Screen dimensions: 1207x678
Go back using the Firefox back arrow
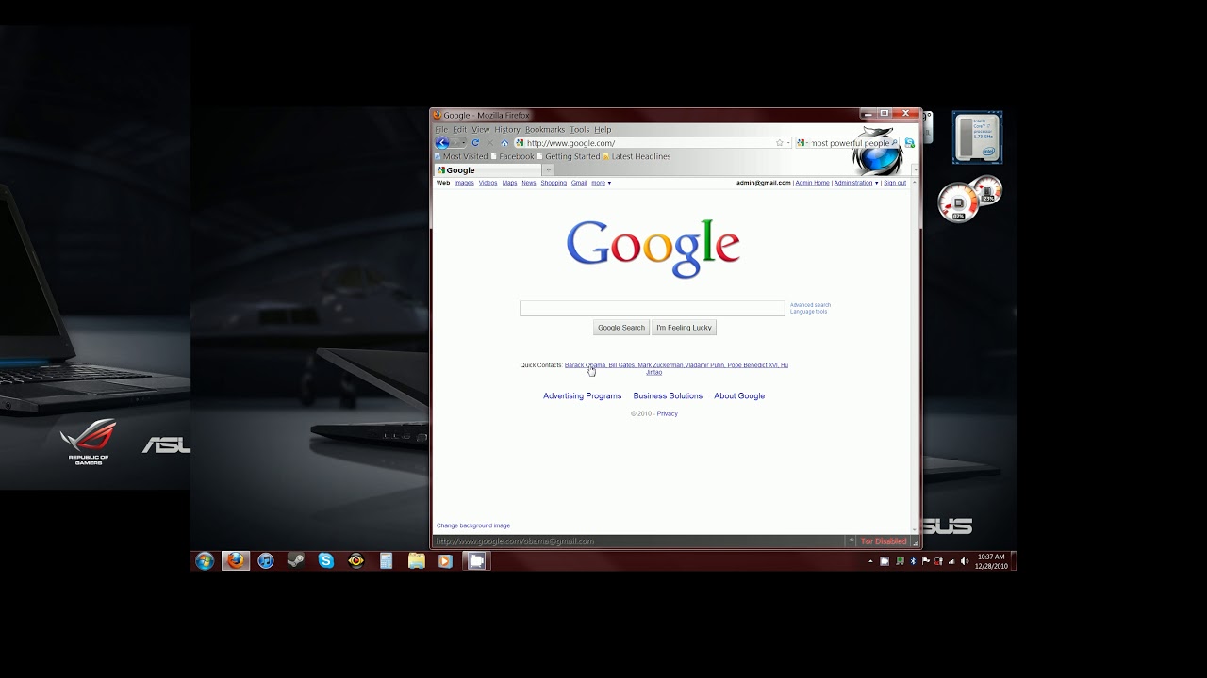tap(441, 143)
